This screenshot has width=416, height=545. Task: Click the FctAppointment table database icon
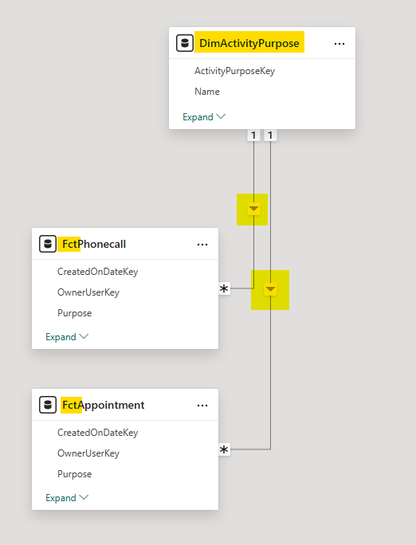[x=48, y=405]
